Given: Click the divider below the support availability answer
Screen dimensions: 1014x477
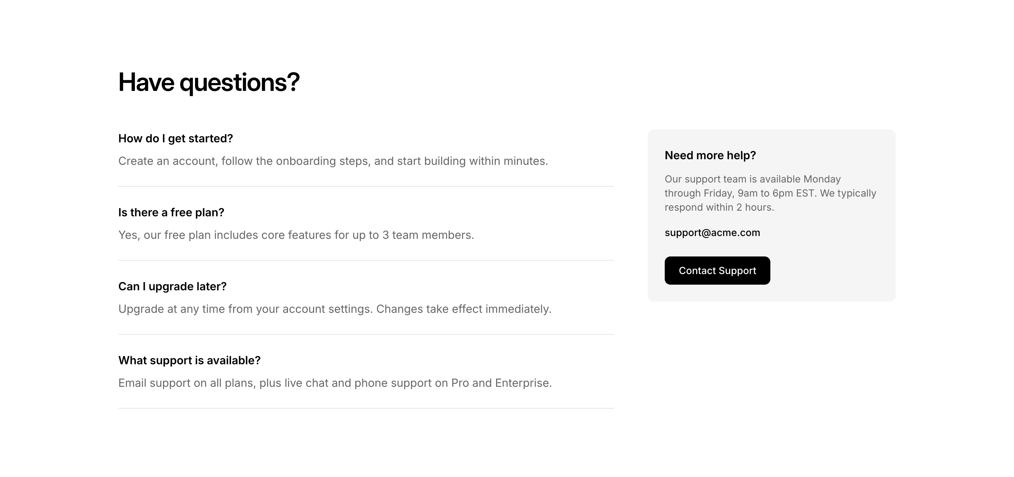Looking at the screenshot, I should pyautogui.click(x=366, y=408).
